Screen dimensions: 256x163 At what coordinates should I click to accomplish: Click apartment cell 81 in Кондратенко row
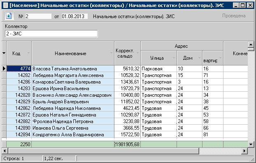(213, 135)
